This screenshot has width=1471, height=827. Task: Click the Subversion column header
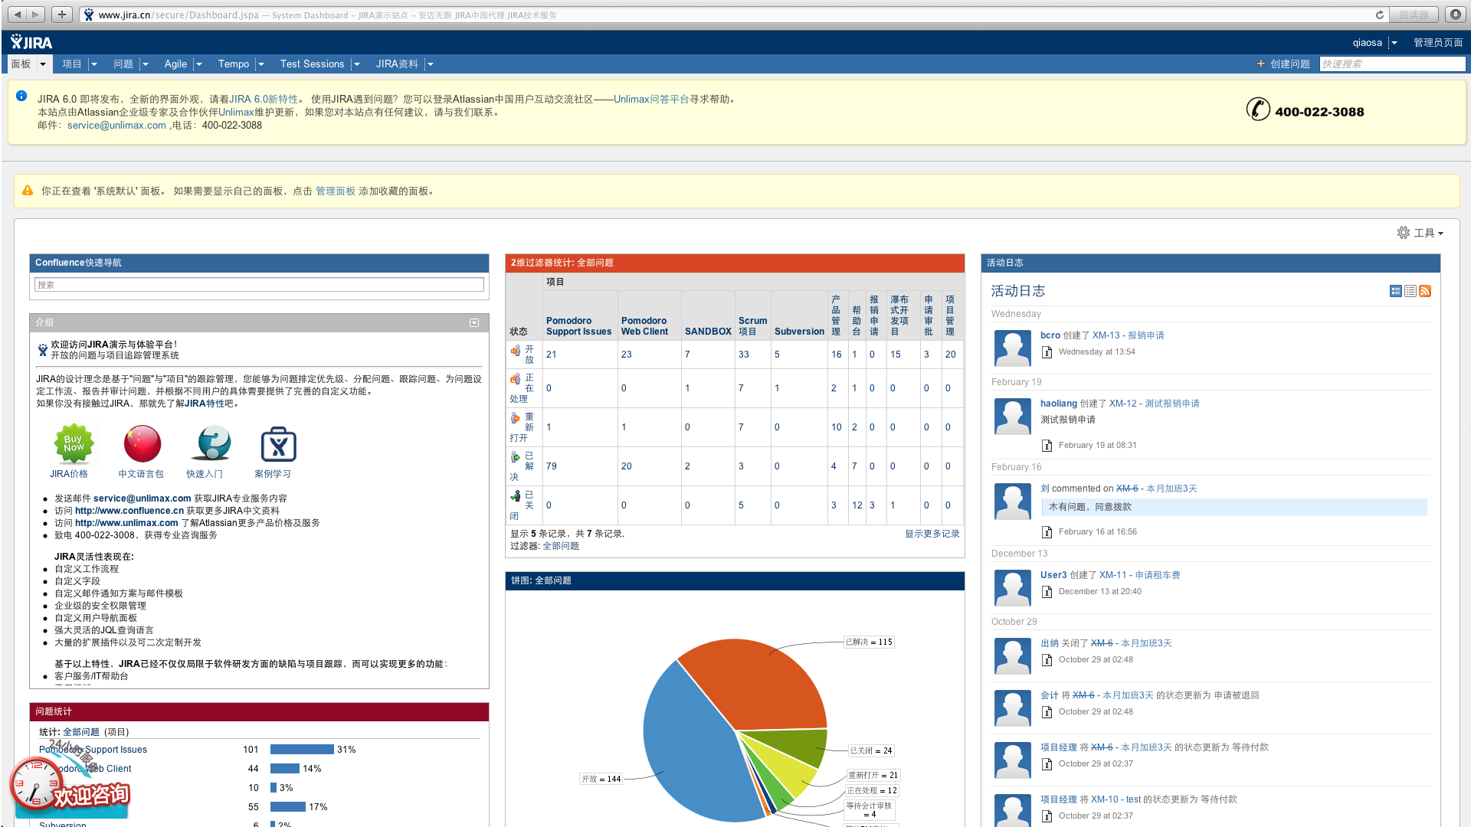tap(799, 332)
